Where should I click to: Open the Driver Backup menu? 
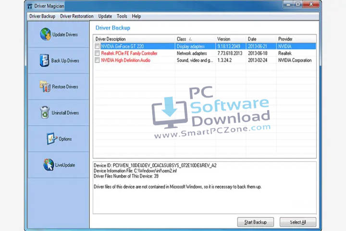42,16
